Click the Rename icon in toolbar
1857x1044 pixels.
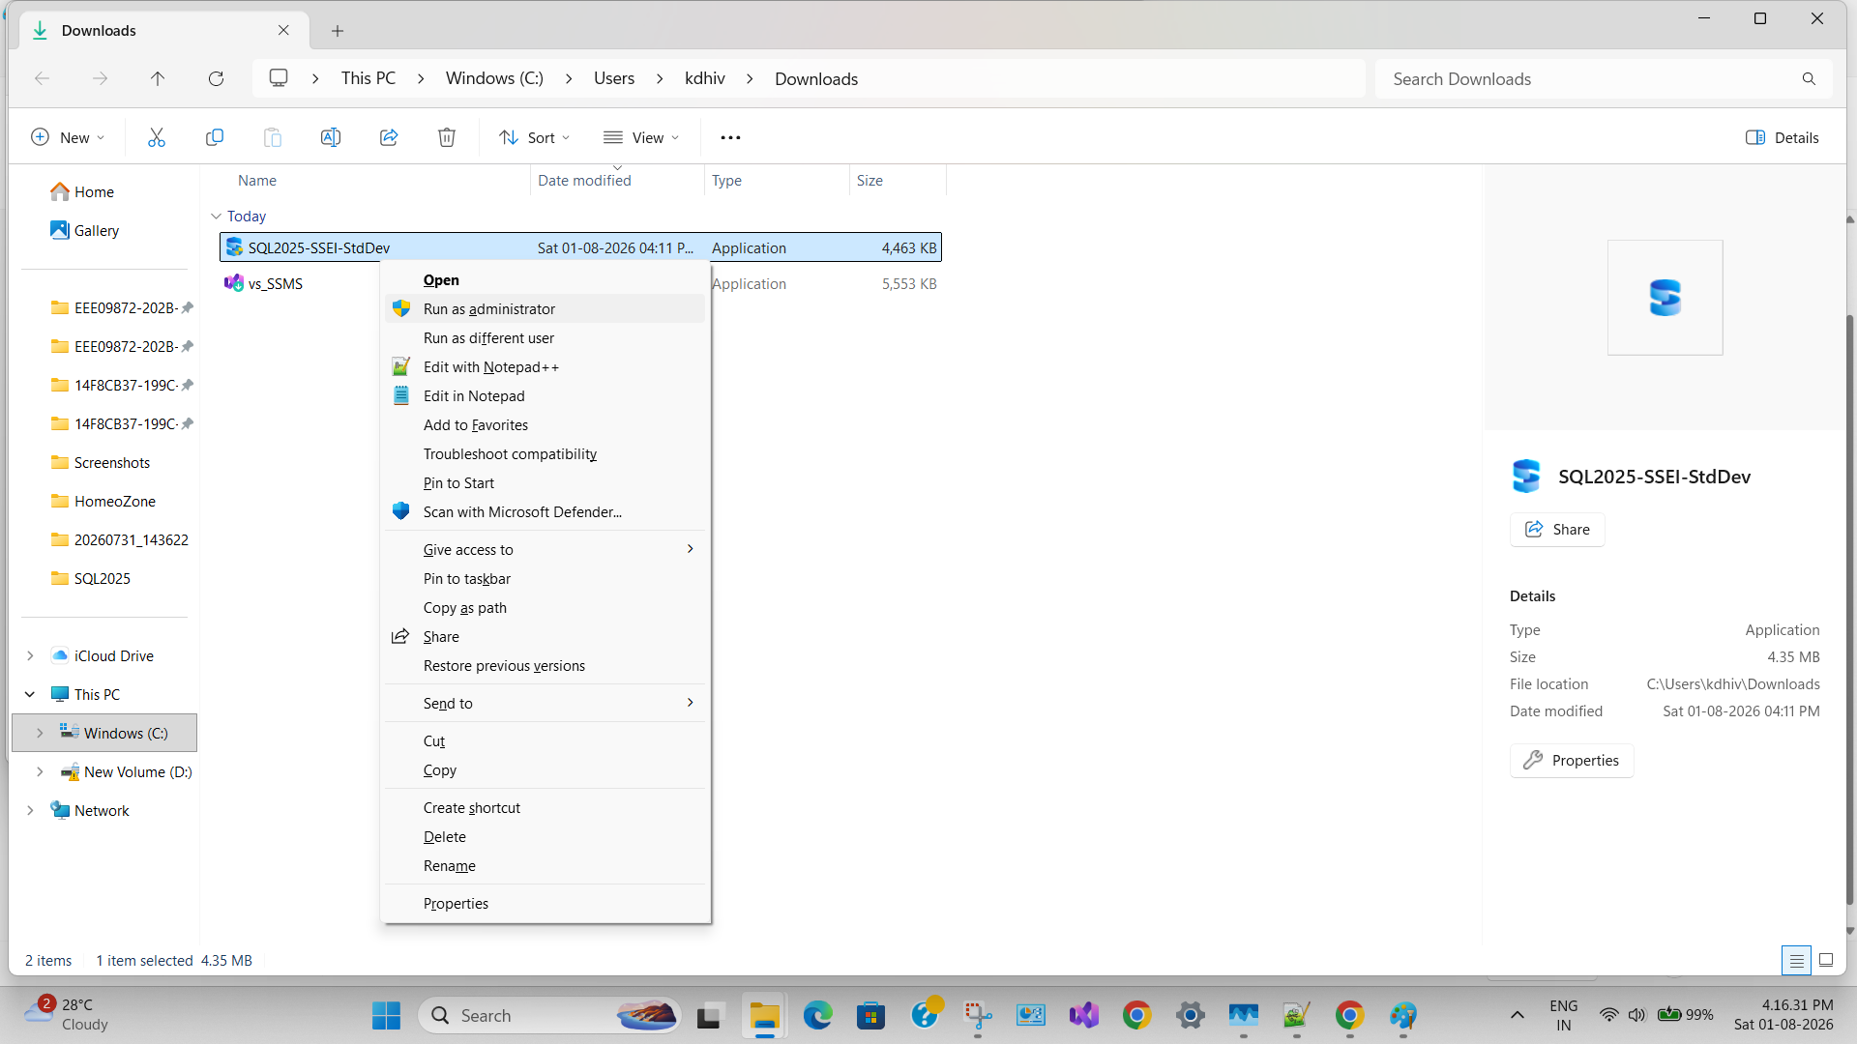pyautogui.click(x=331, y=137)
